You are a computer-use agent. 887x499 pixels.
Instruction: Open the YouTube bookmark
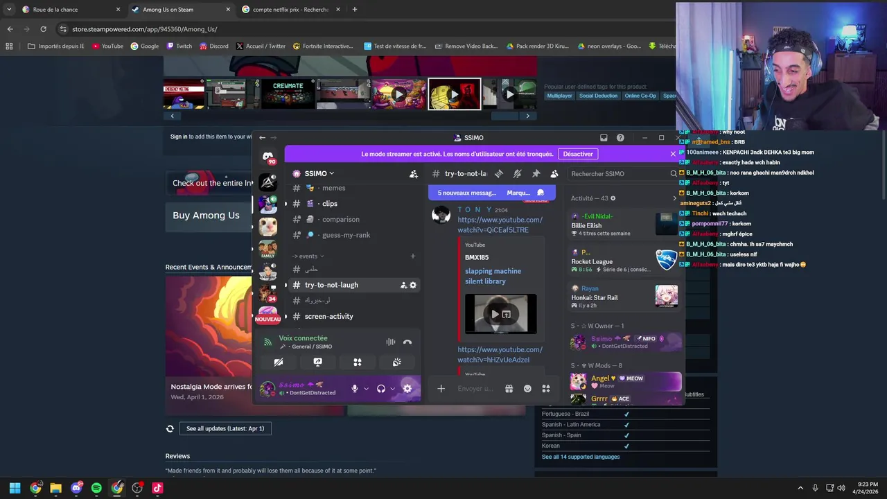coord(107,46)
